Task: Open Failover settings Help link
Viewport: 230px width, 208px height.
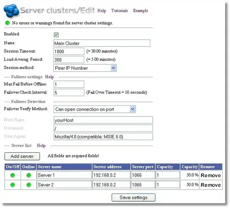Action: click(49, 77)
